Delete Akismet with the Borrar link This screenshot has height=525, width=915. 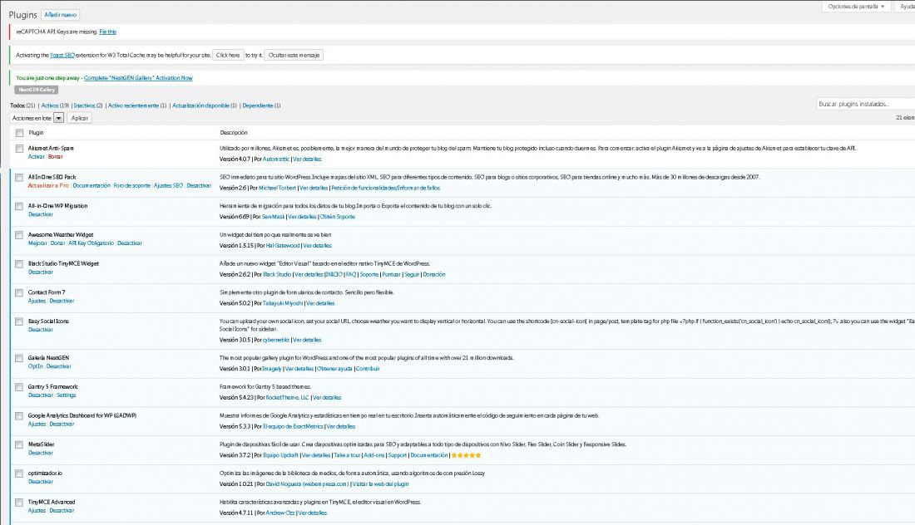click(x=56, y=157)
